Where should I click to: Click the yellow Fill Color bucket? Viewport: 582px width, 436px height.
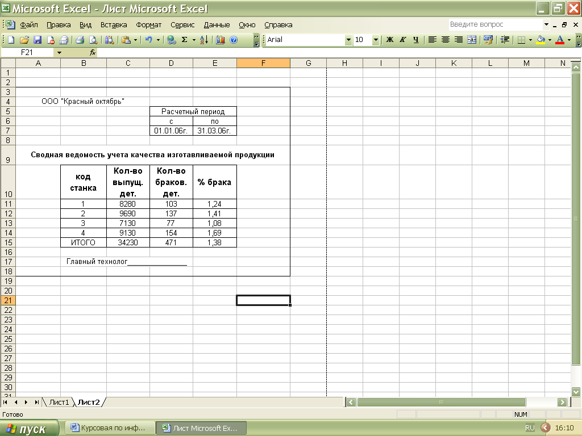coord(541,40)
